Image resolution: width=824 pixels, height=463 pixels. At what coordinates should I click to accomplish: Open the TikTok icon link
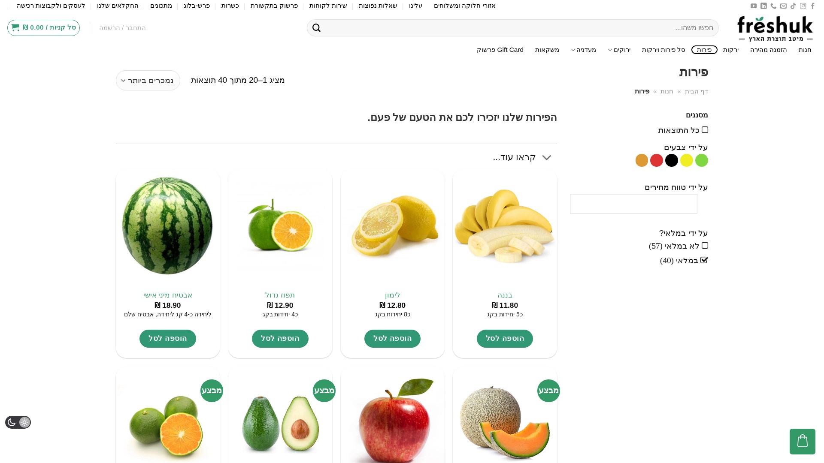tap(793, 6)
